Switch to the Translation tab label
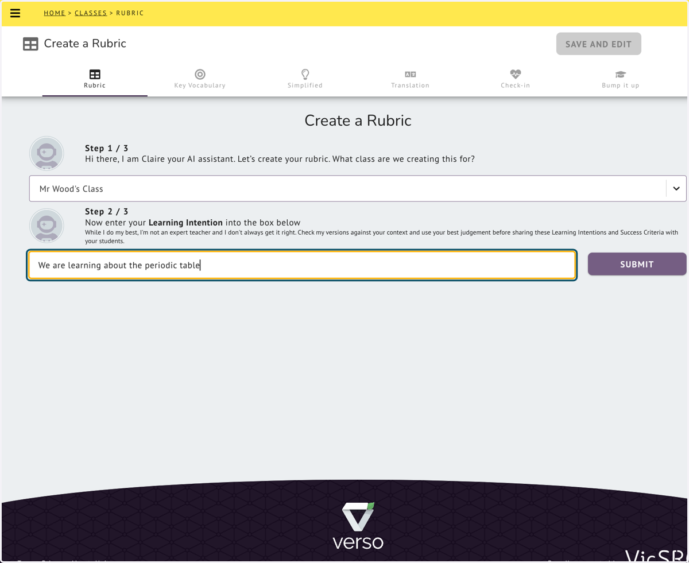Viewport: 689px width, 563px height. (410, 86)
